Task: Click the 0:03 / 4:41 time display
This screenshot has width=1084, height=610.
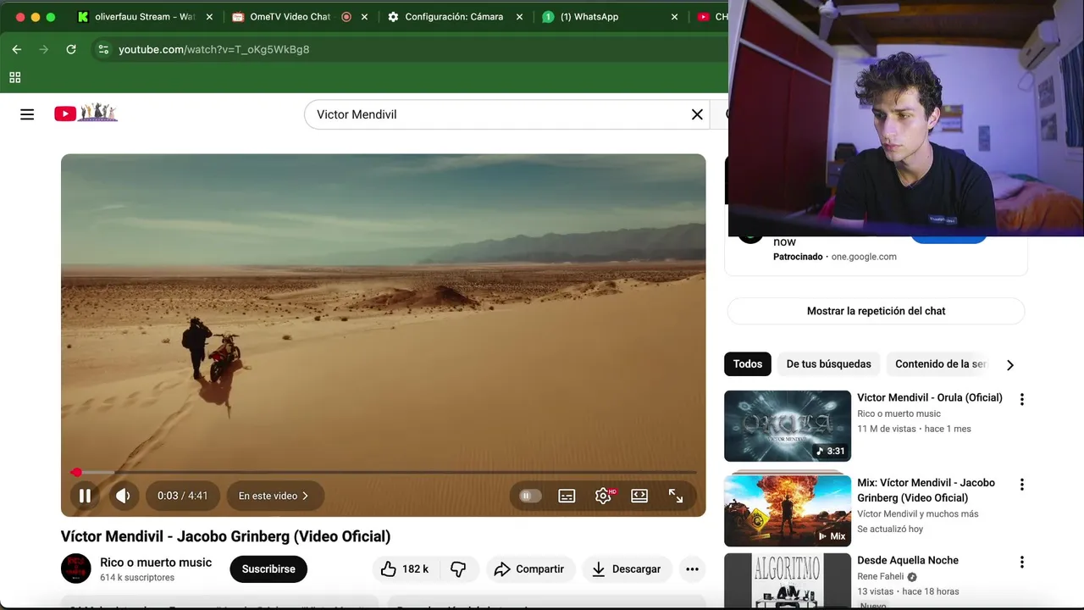Action: click(x=183, y=496)
